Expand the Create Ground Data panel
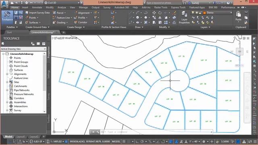Screen dimensions: 258x145 pos(37,27)
